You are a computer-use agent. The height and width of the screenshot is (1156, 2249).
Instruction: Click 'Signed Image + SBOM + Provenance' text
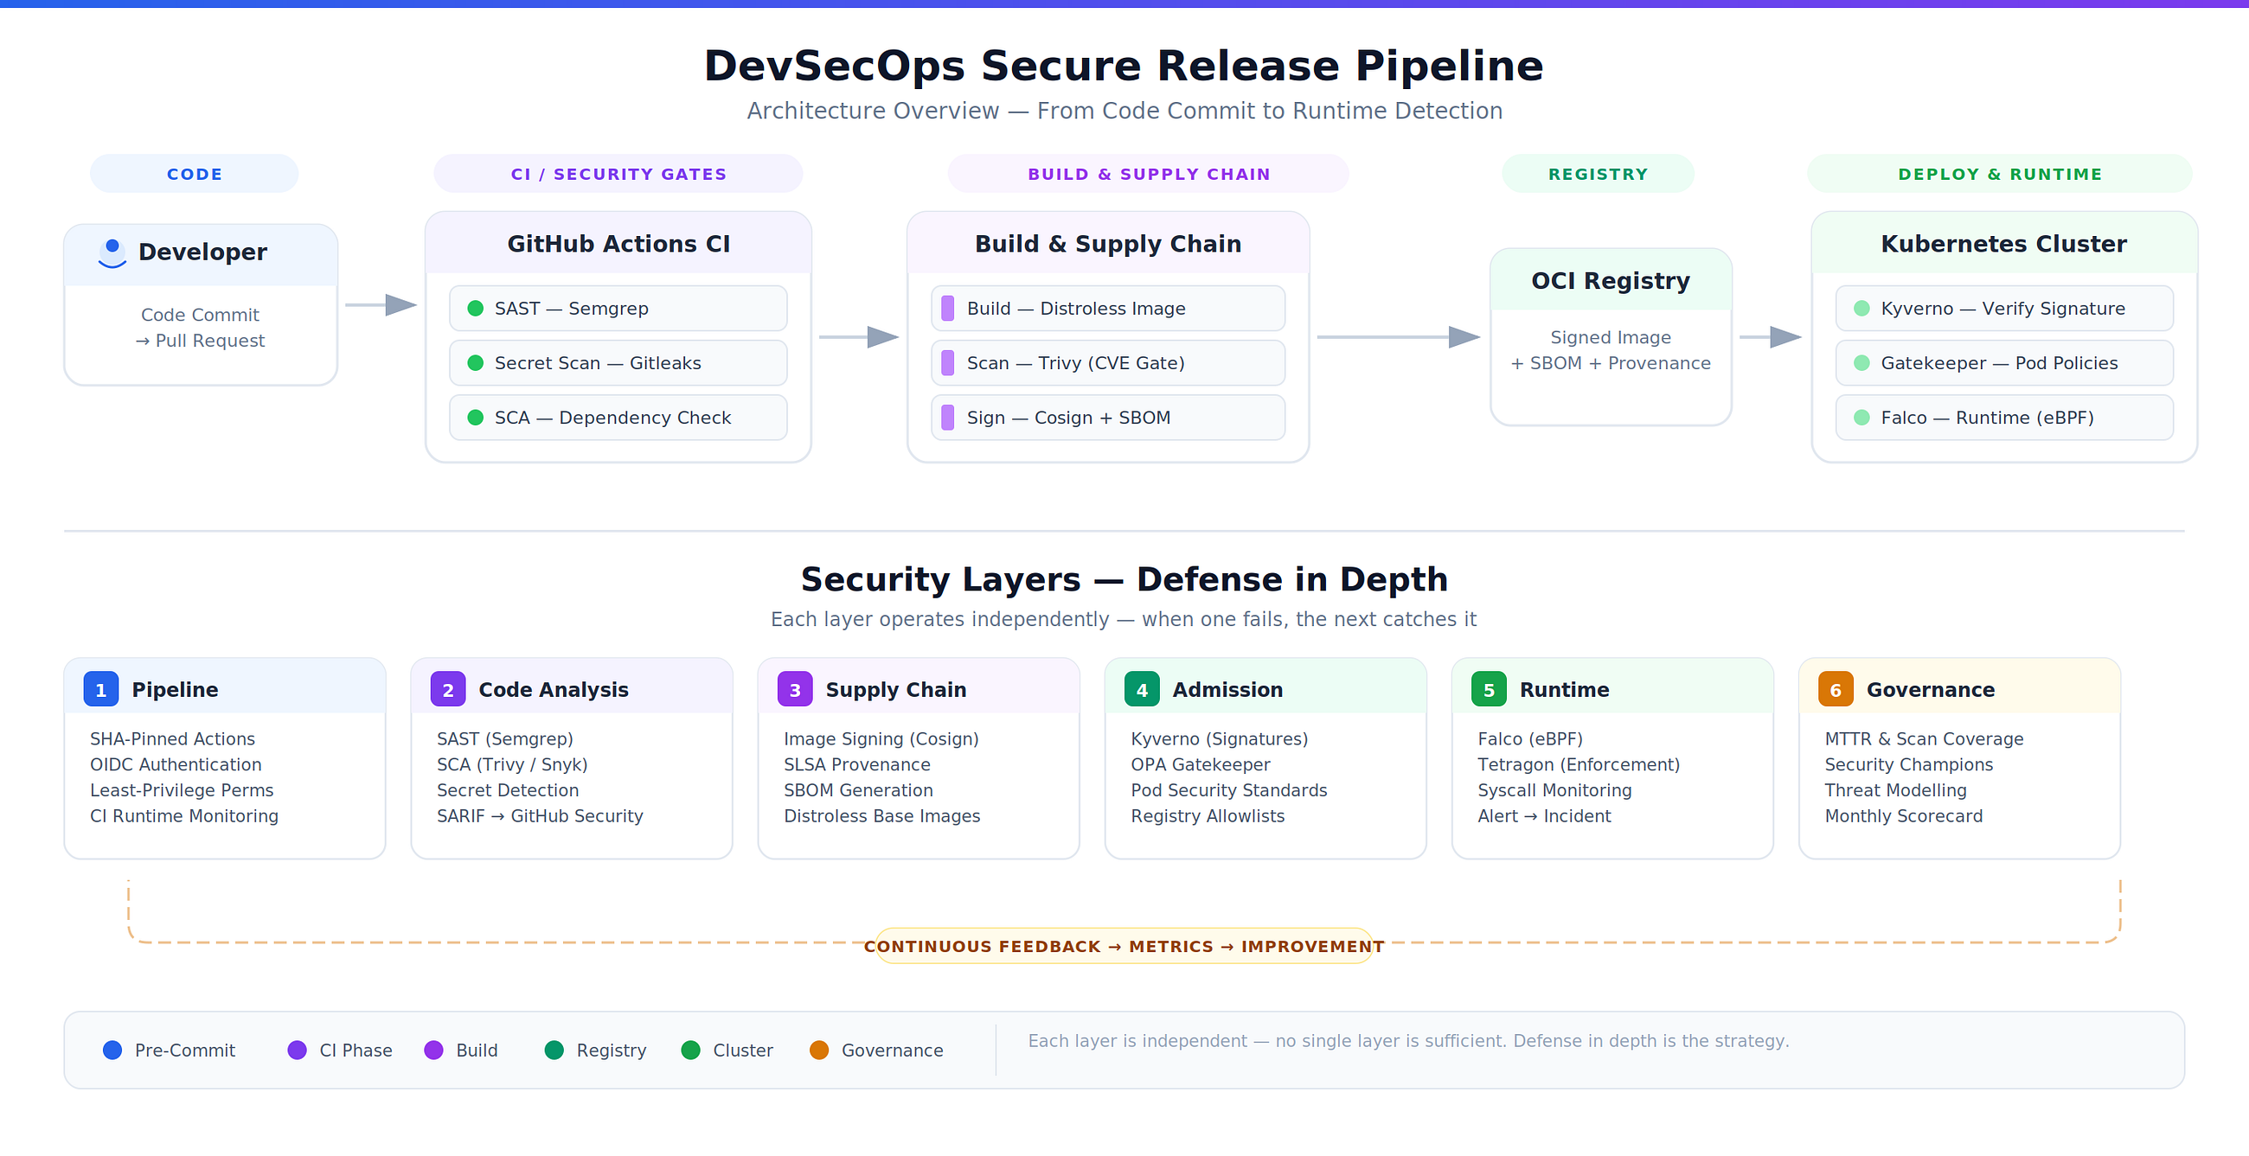[x=1611, y=351]
